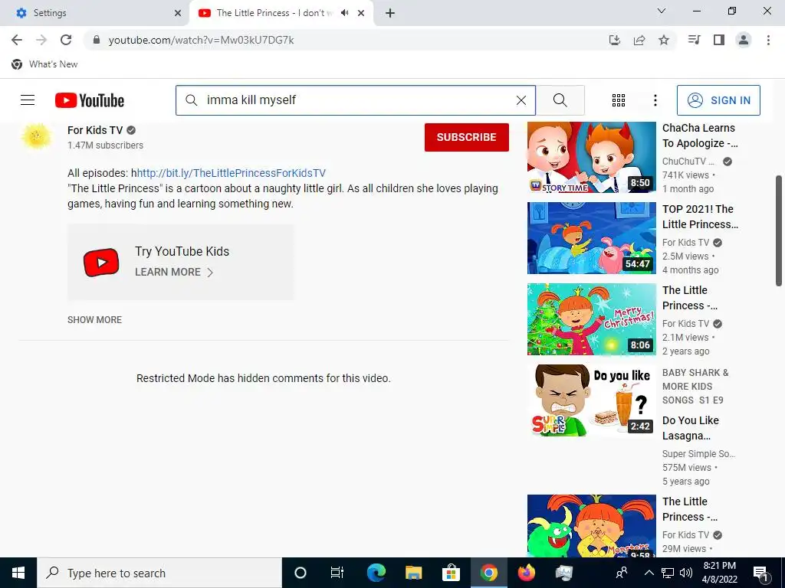Launch Firefox from taskbar
This screenshot has height=588, width=785.
526,573
